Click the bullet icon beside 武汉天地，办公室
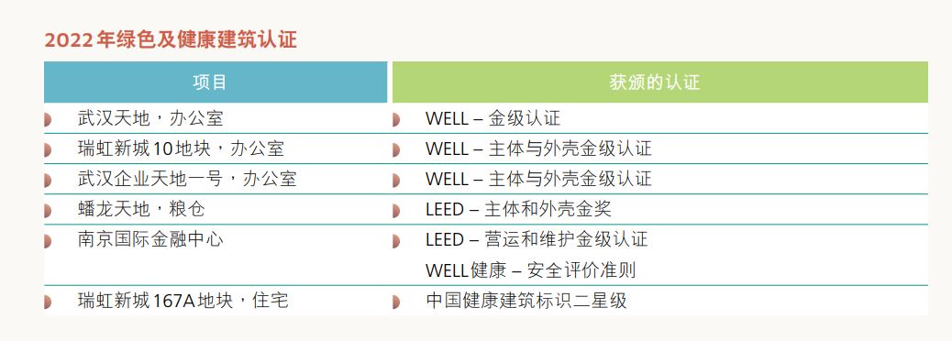 point(48,119)
